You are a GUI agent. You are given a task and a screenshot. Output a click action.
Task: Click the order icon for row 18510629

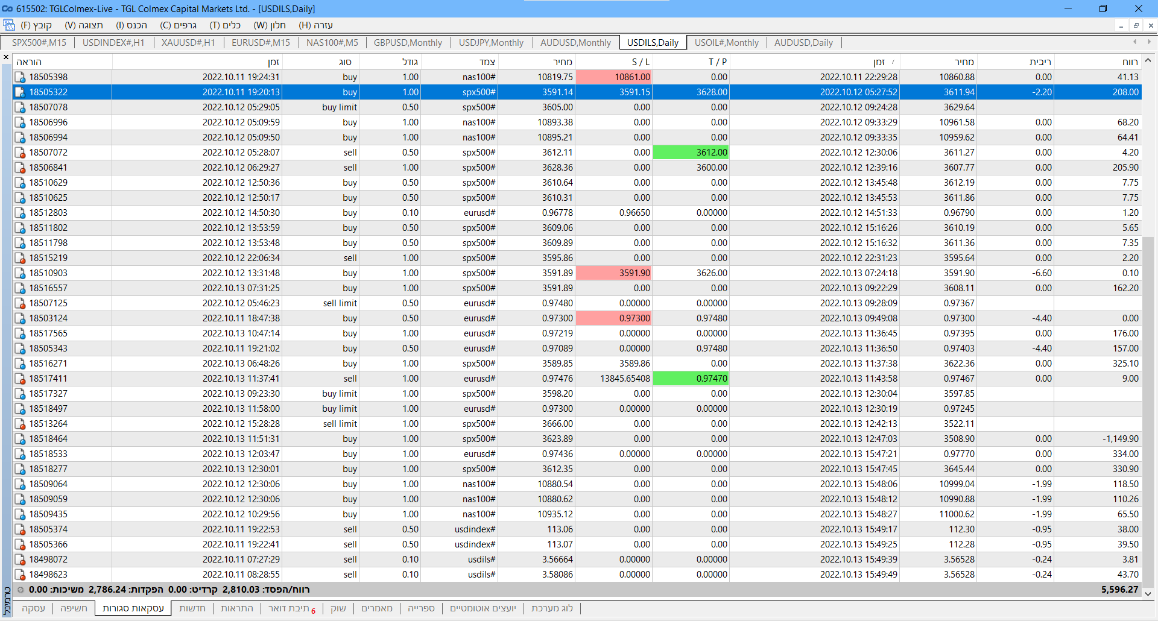coord(20,183)
